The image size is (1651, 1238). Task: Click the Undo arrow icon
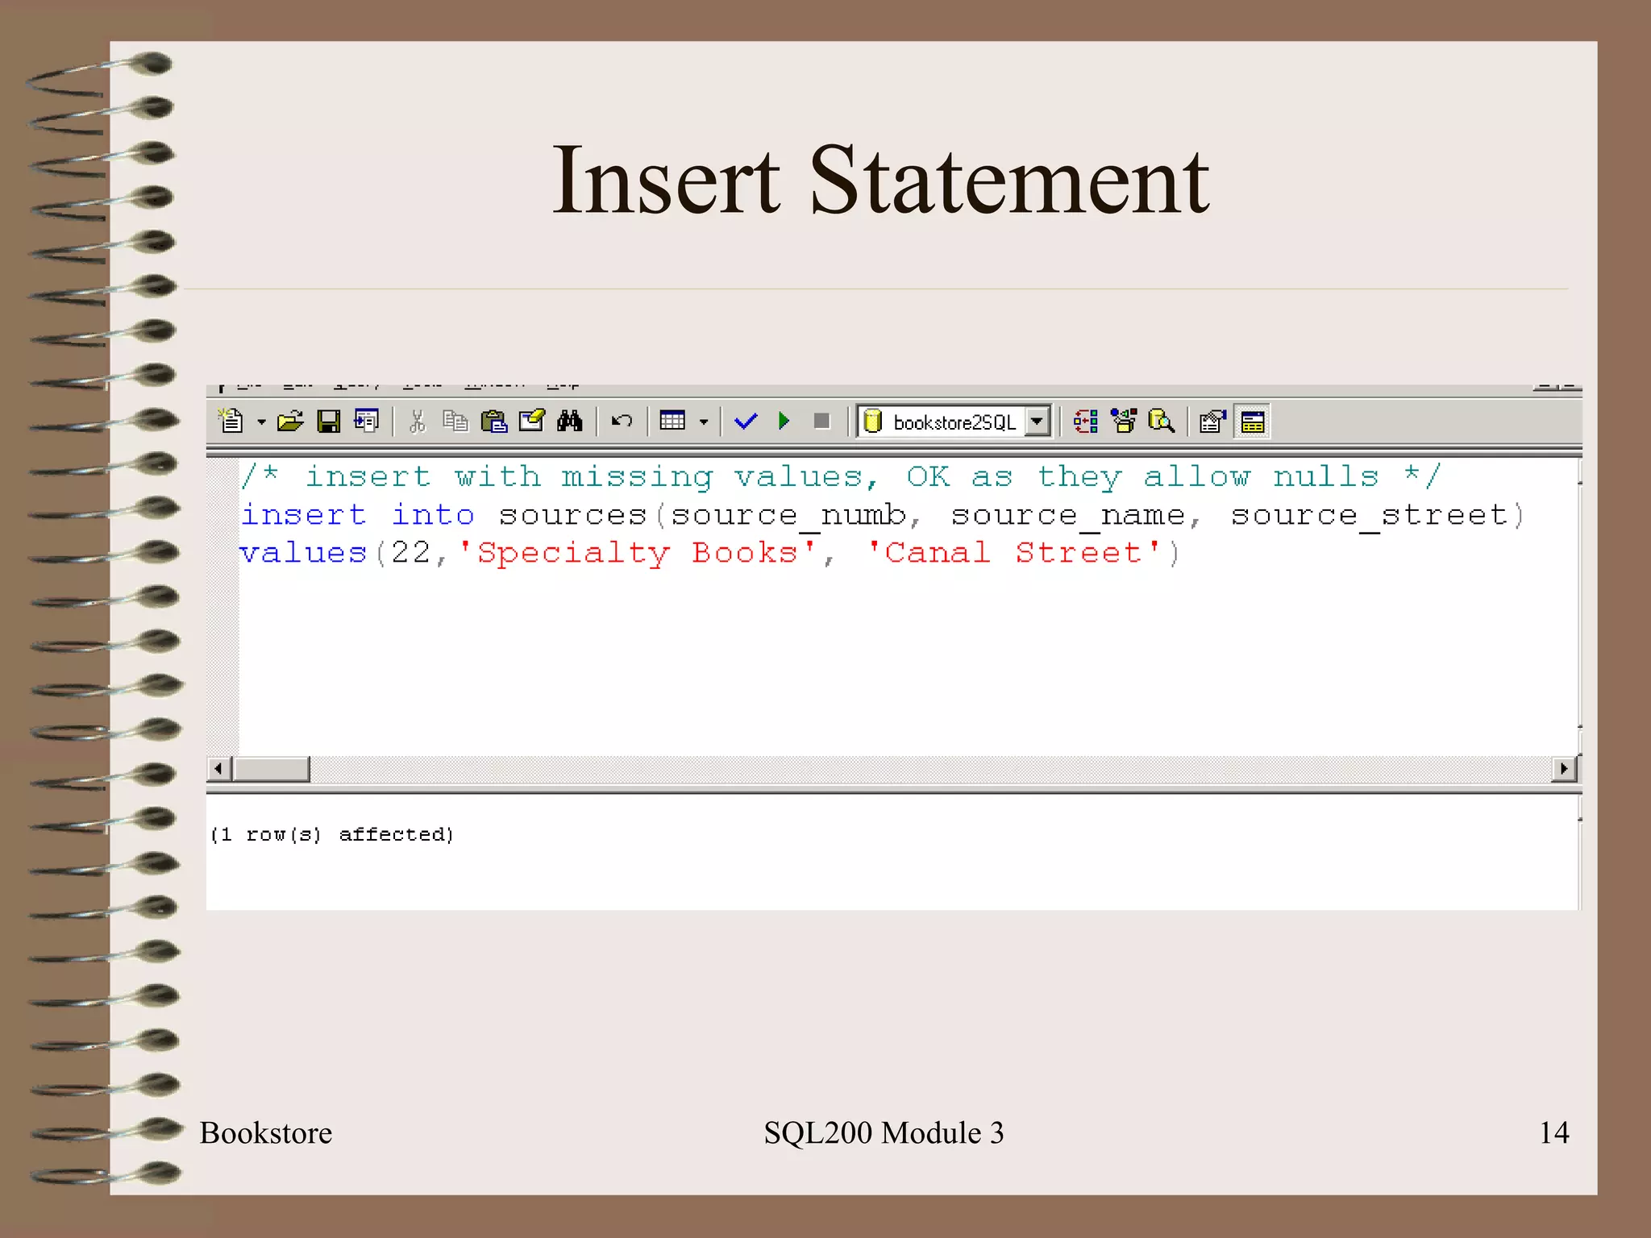tap(622, 421)
